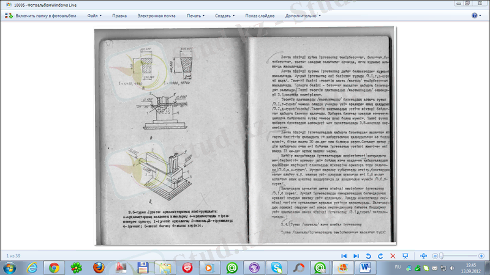Click the Правка menu item
490x275 pixels.
click(x=121, y=15)
